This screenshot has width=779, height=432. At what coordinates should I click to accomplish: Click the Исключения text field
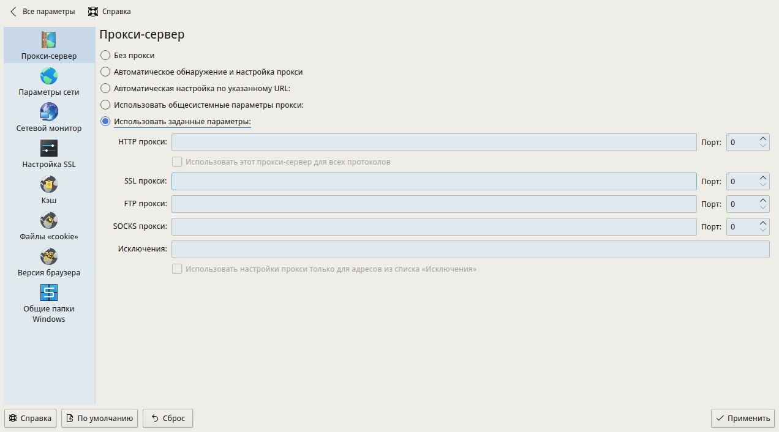[x=470, y=249]
